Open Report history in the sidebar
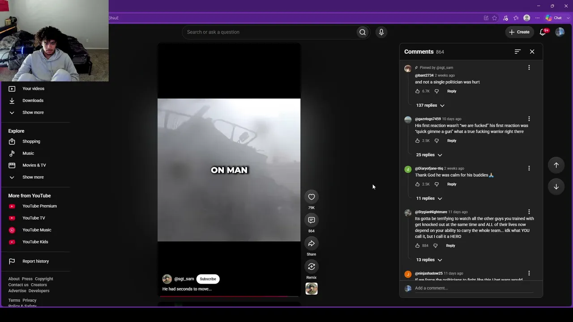 coord(36,261)
